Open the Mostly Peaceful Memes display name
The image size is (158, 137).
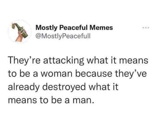pyautogui.click(x=74, y=28)
